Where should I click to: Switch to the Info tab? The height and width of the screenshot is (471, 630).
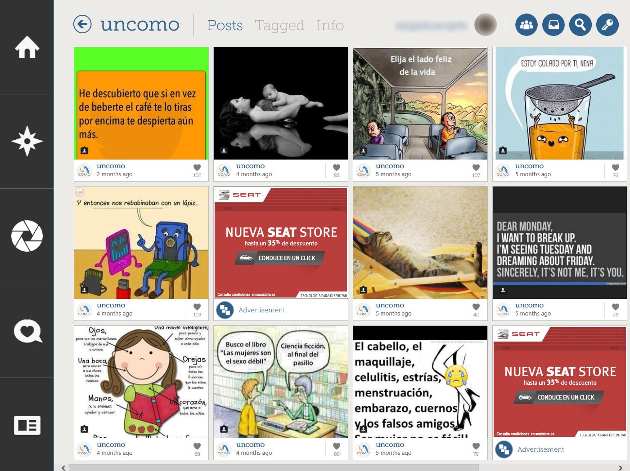coord(330,25)
